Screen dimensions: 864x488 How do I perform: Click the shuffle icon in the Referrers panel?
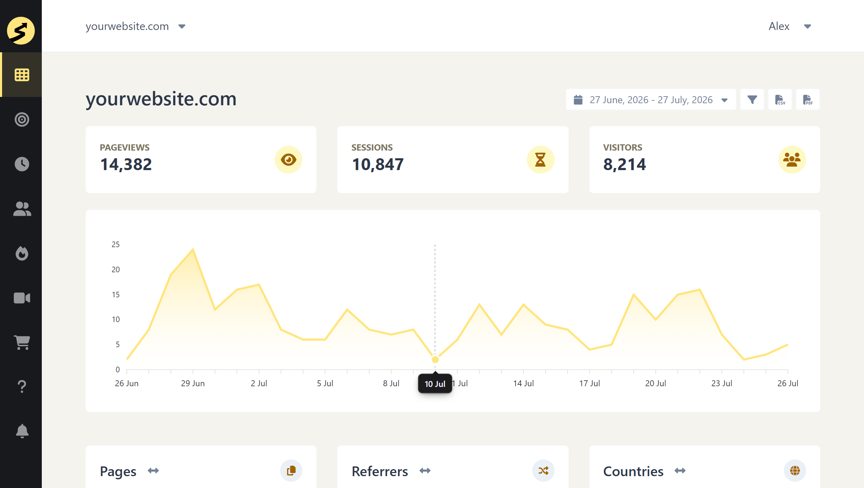543,471
